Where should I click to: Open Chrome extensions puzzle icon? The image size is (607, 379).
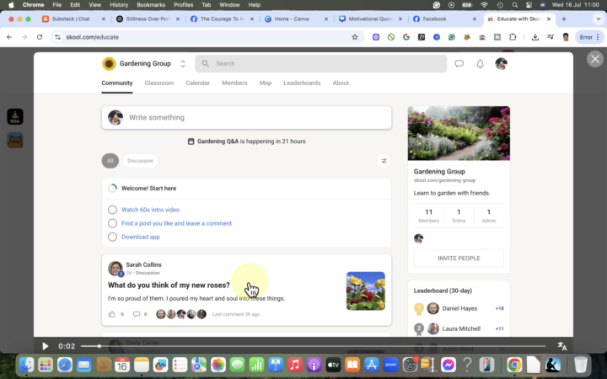(x=513, y=37)
